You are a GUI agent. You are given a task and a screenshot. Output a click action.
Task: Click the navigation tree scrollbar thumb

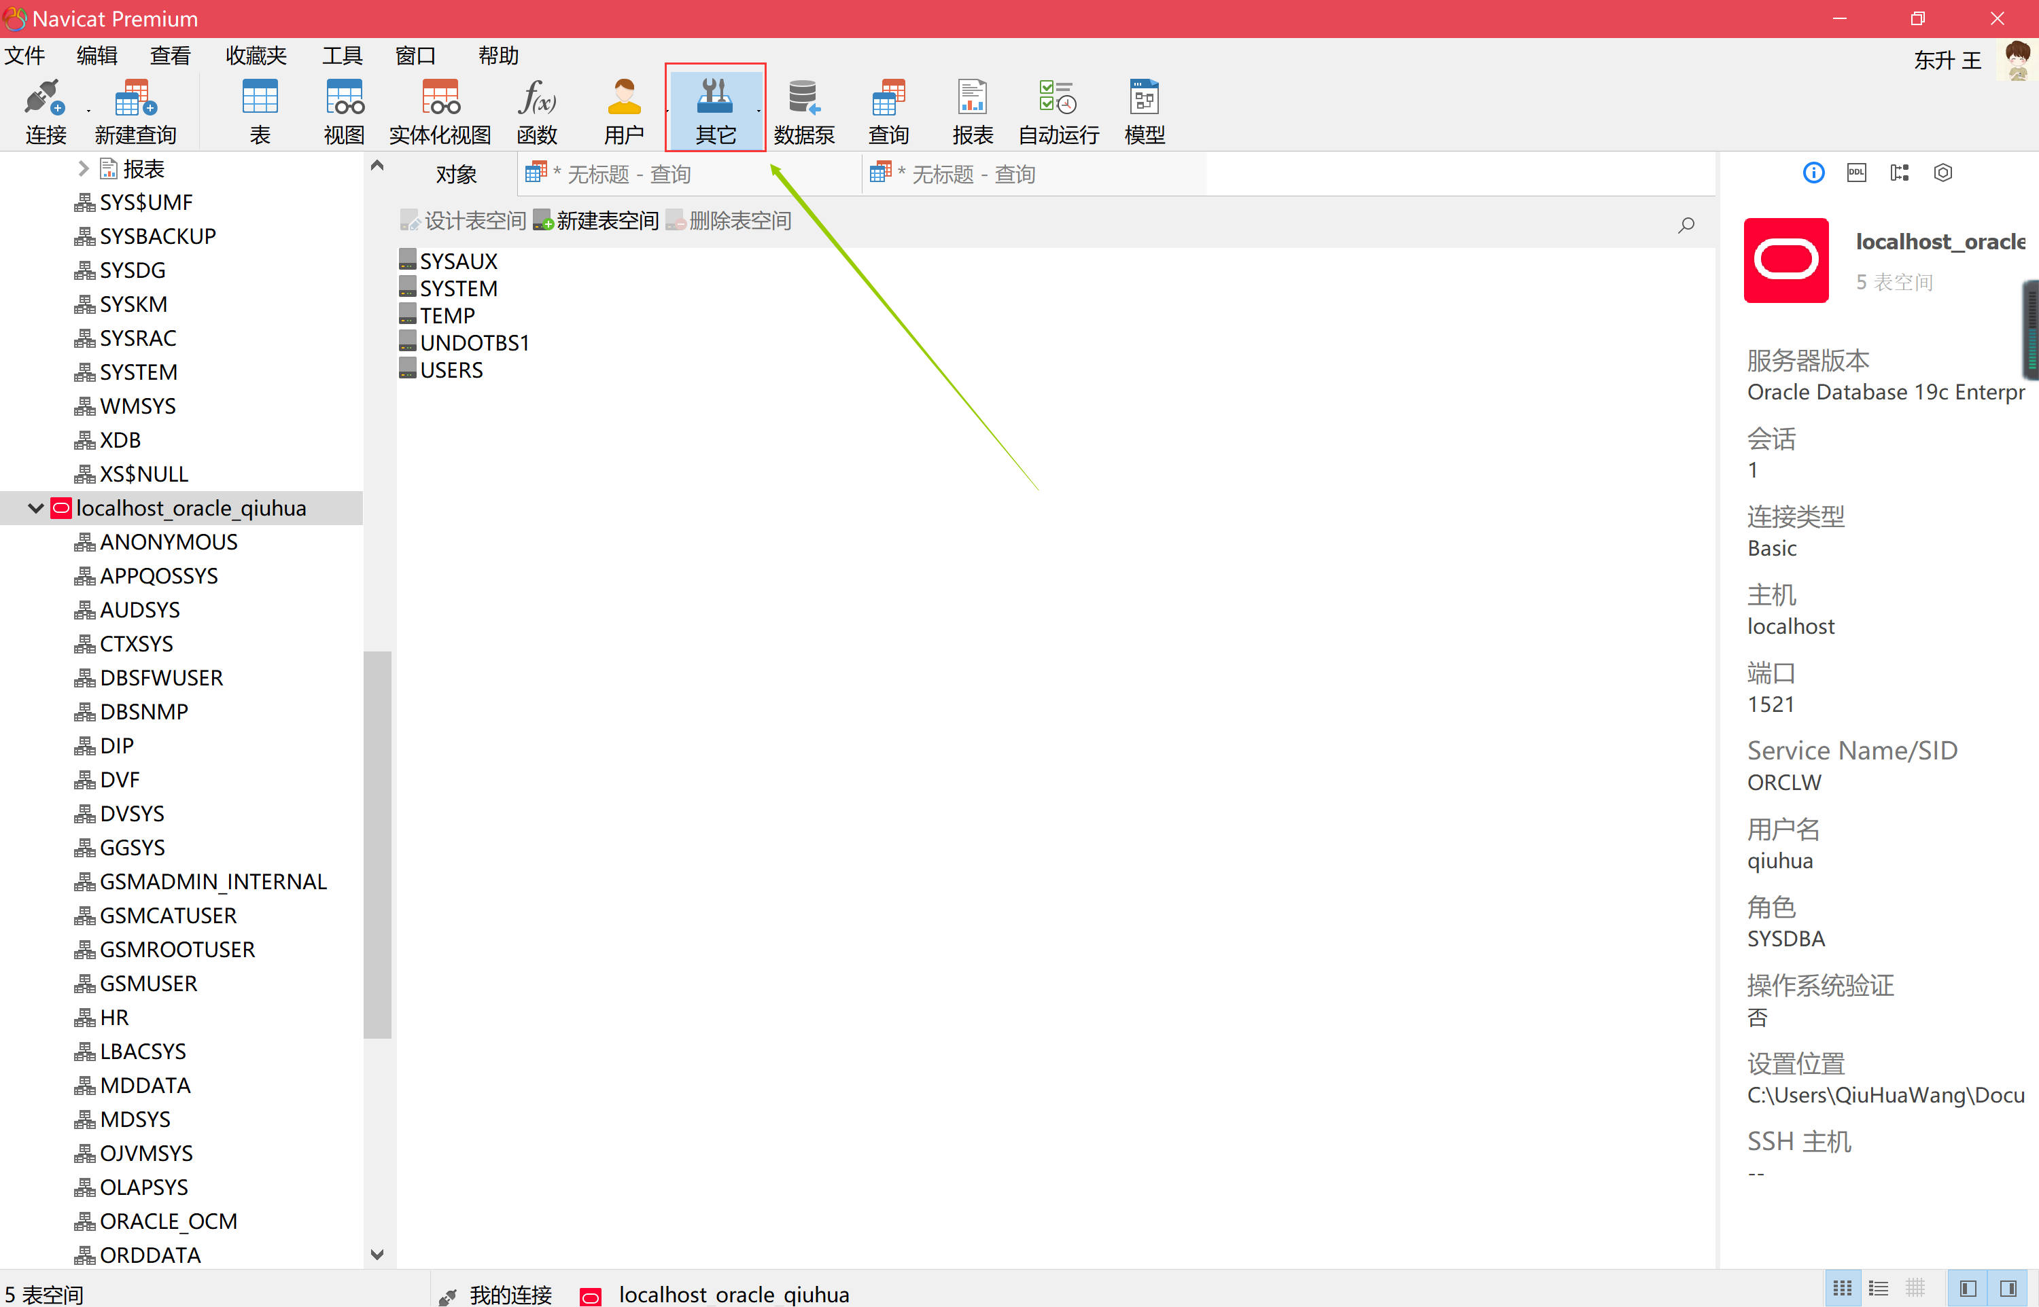click(377, 844)
